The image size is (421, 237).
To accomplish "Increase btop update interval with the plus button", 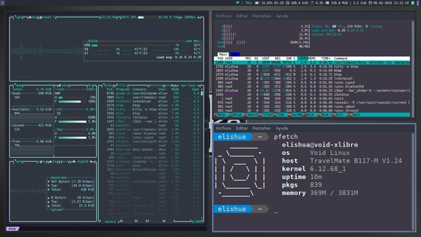I will pyautogui.click(x=199, y=17).
